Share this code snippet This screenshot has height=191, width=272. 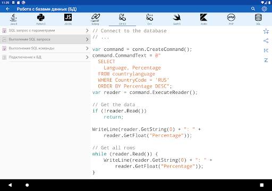coord(266,41)
